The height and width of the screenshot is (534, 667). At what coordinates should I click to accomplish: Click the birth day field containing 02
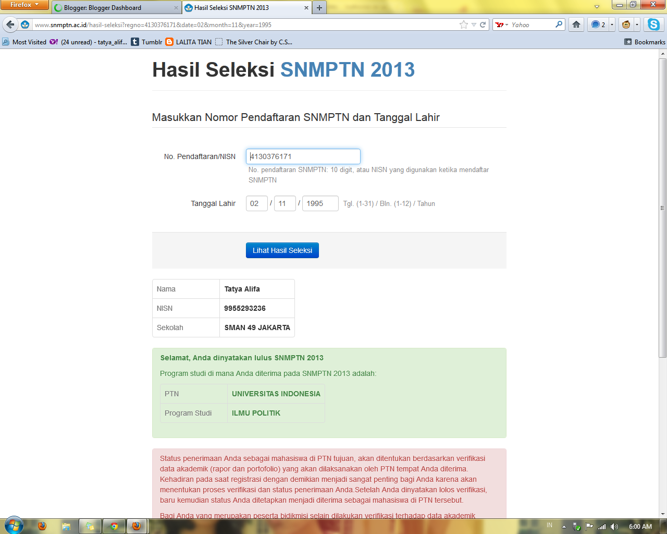(257, 203)
